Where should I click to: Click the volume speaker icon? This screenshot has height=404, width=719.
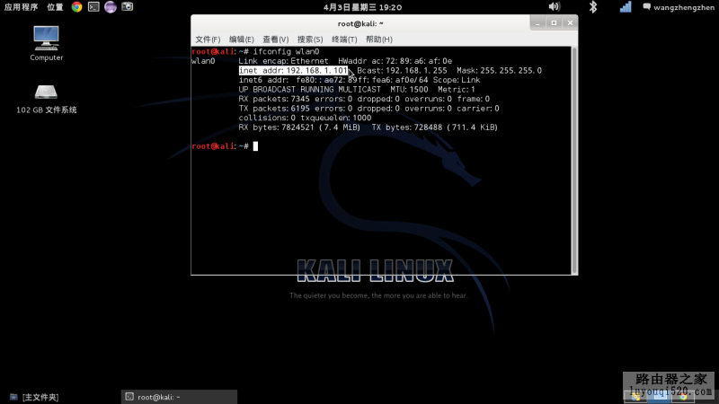[554, 6]
